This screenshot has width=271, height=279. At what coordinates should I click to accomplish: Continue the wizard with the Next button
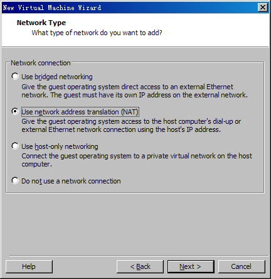191,266
